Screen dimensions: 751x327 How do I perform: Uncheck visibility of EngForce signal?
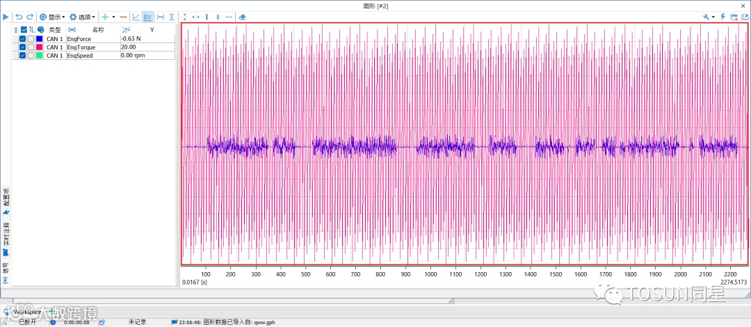click(22, 39)
